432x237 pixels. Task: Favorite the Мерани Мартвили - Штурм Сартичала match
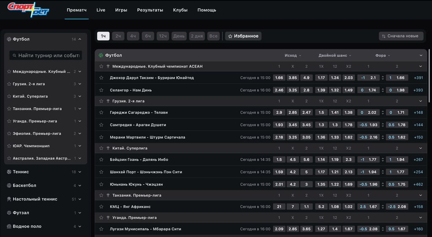[101, 137]
